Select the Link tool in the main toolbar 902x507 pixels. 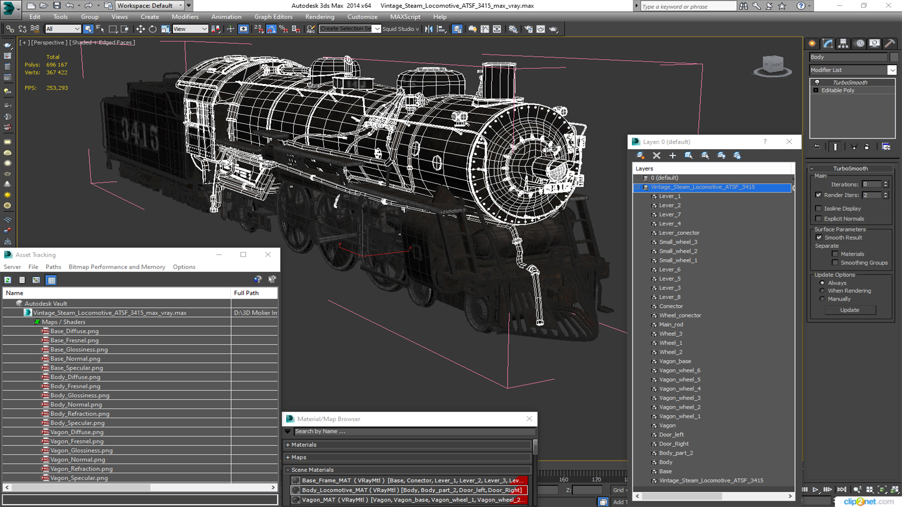[x=10, y=29]
